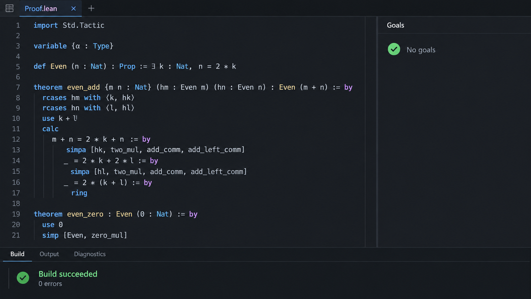Click 'rcases hn with ⟨l, hl⟩' line

(x=88, y=108)
